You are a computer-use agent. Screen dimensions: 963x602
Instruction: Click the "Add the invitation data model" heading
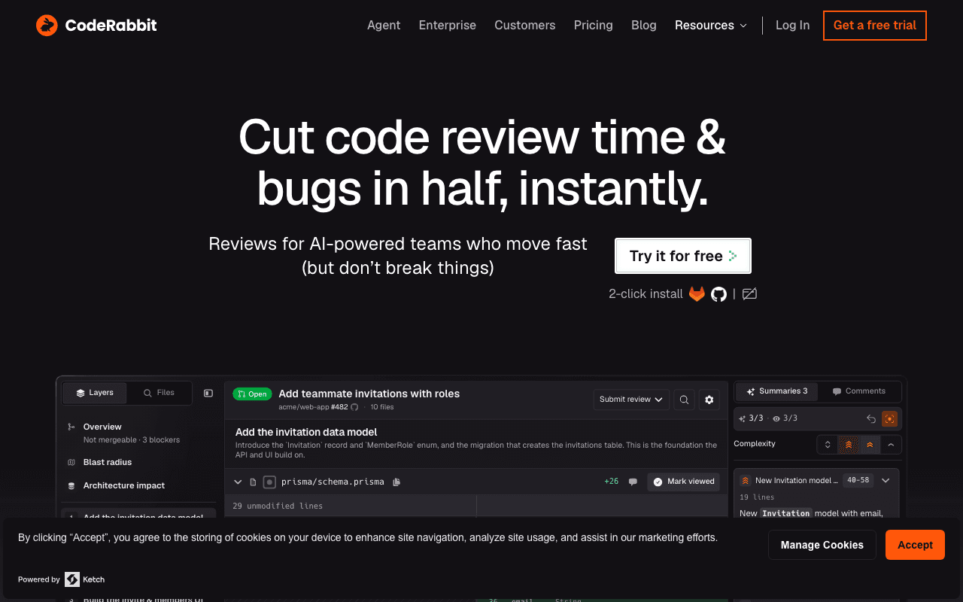coord(306,432)
